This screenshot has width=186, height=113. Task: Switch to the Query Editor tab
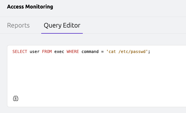click(x=62, y=25)
